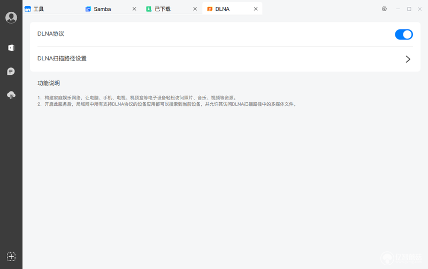Select the DLNA tab label
428x269 pixels.
[x=223, y=9]
